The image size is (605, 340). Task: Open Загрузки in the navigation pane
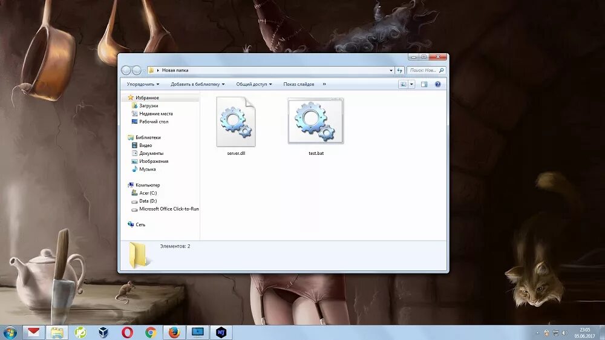tap(149, 106)
